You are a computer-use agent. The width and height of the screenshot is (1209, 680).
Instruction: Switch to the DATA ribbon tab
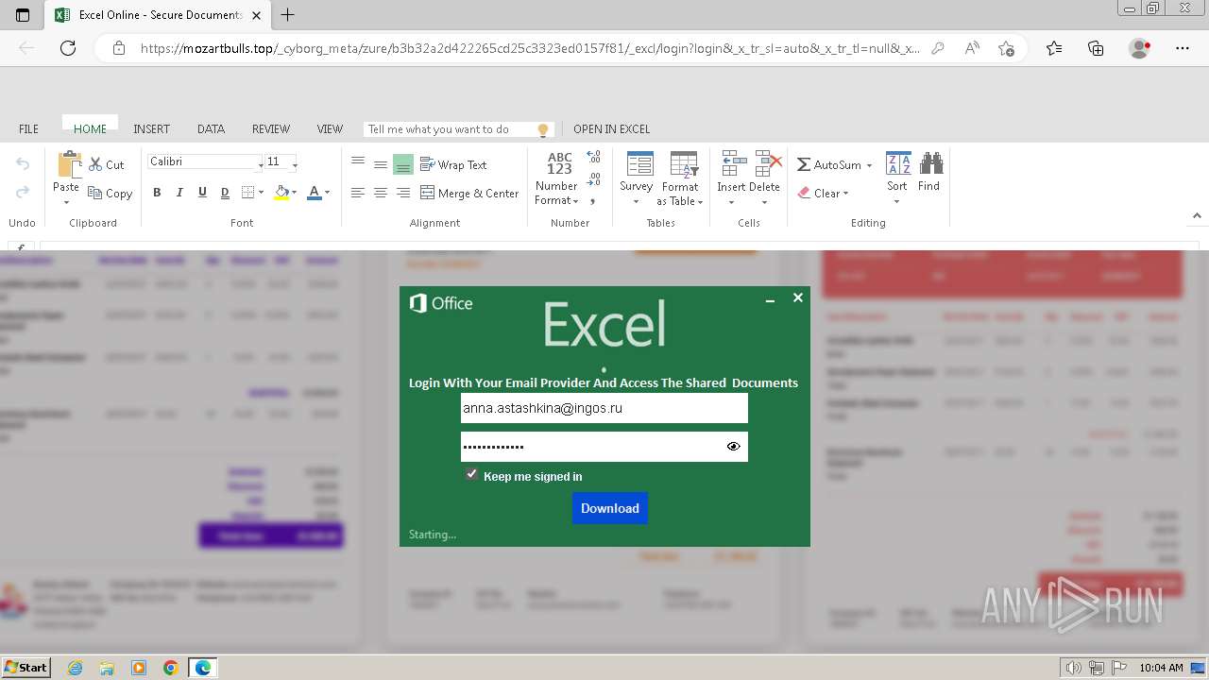click(x=211, y=128)
